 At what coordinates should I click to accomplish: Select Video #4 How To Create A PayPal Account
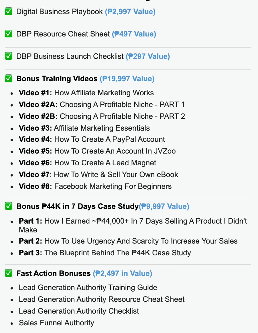pos(92,139)
